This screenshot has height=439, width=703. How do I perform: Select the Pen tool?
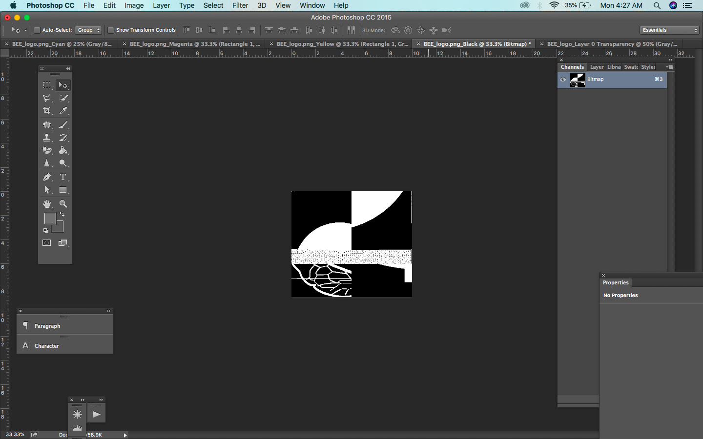click(x=47, y=177)
